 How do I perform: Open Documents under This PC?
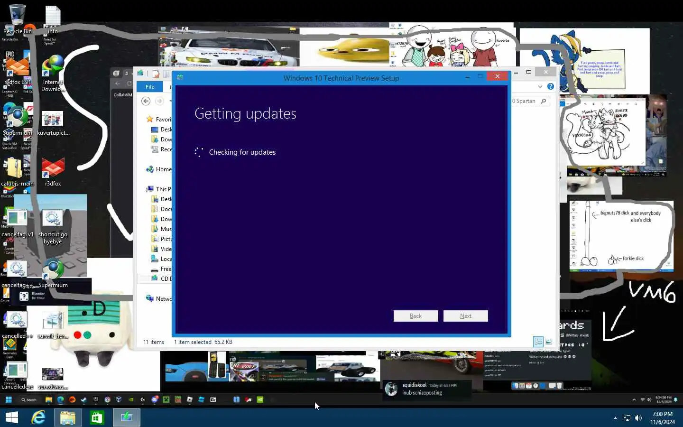(x=161, y=209)
